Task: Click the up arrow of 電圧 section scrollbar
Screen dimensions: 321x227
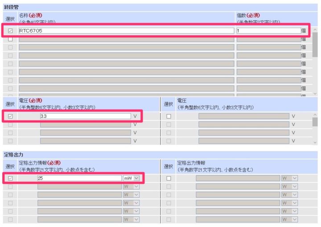Action: (x=315, y=116)
